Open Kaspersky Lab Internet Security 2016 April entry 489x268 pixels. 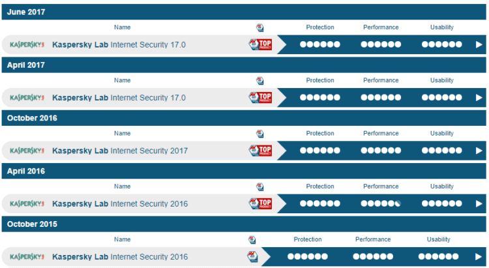click(x=120, y=203)
